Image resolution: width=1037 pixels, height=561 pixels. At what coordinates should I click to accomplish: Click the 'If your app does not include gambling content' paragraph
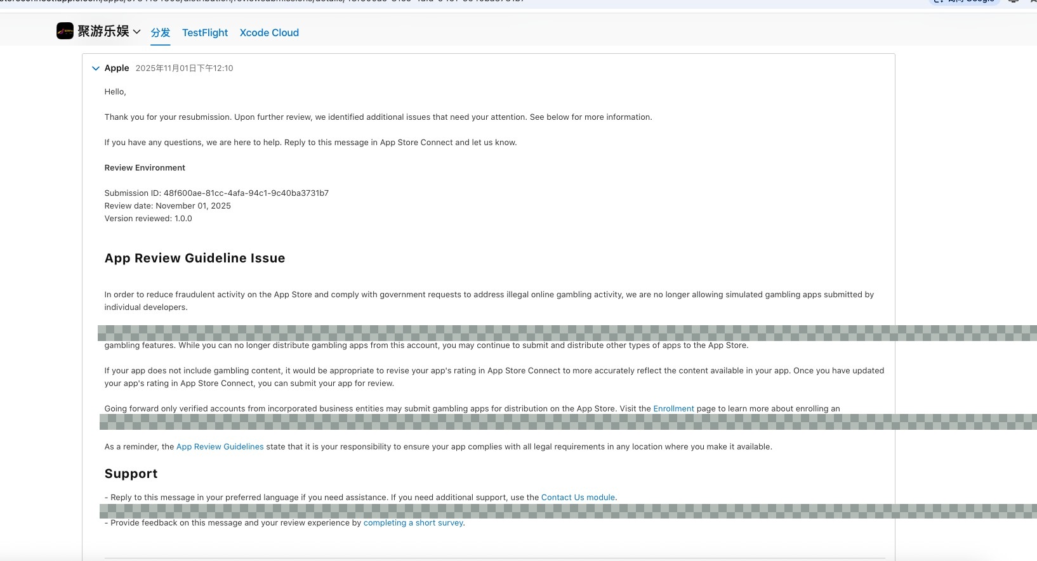click(x=494, y=377)
